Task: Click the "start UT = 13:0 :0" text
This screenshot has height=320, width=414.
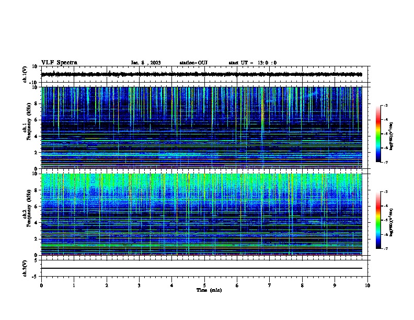Action: tap(252, 63)
